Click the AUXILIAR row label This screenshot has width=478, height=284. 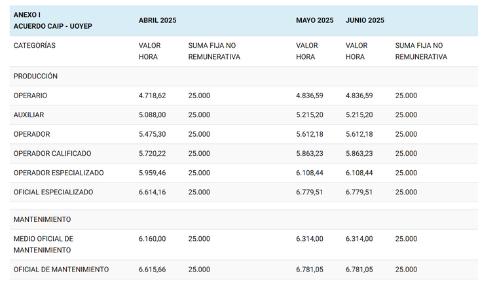[29, 115]
